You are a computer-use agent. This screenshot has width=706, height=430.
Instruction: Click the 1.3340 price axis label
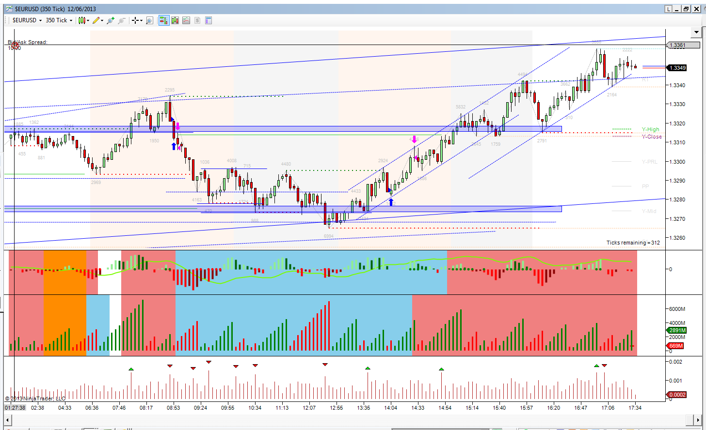[677, 85]
